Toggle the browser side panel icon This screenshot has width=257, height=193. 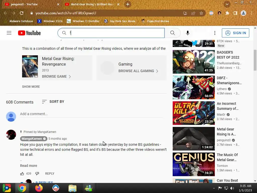tap(235, 13)
